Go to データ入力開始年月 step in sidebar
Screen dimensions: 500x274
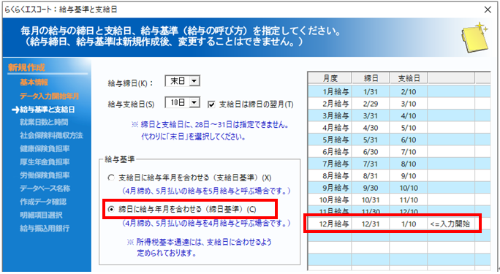click(50, 96)
